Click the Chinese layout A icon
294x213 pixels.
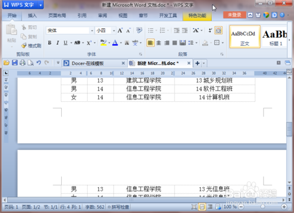[x=195, y=31]
